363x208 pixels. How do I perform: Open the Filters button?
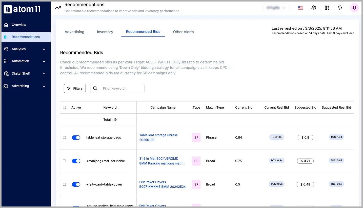pos(75,89)
